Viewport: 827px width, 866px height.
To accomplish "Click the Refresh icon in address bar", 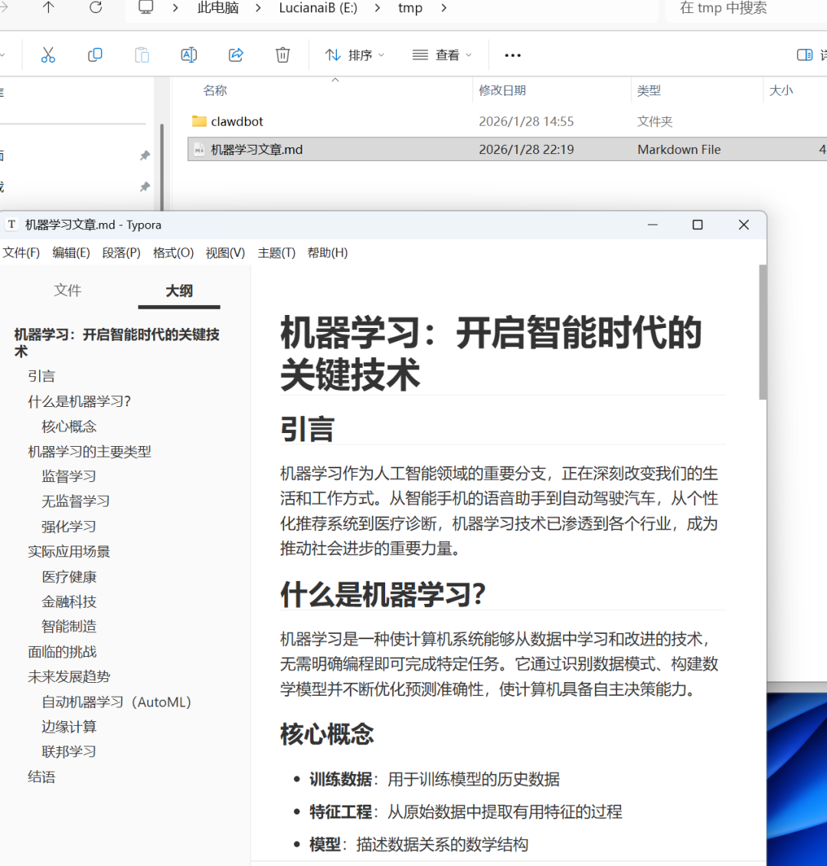I will pyautogui.click(x=96, y=8).
